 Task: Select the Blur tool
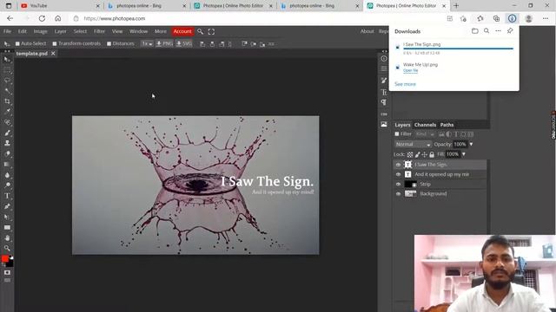(7, 175)
